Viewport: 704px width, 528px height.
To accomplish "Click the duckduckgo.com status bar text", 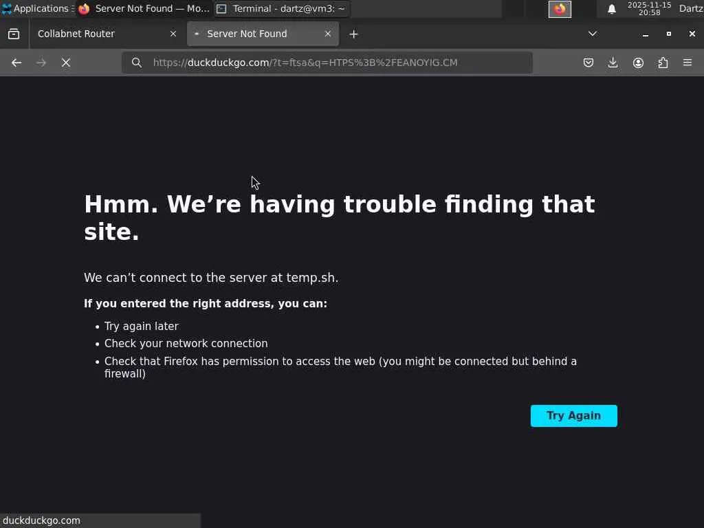I will [x=41, y=521].
